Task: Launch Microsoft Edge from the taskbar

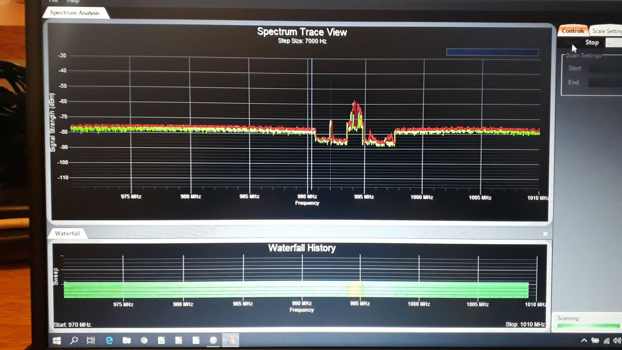Action: click(109, 341)
